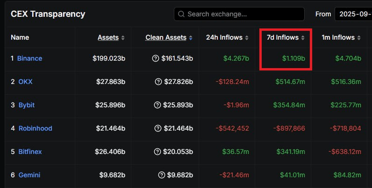Image resolution: width=372 pixels, height=188 pixels.
Task: Sort table by 7d Inflows column
Action: (284, 37)
